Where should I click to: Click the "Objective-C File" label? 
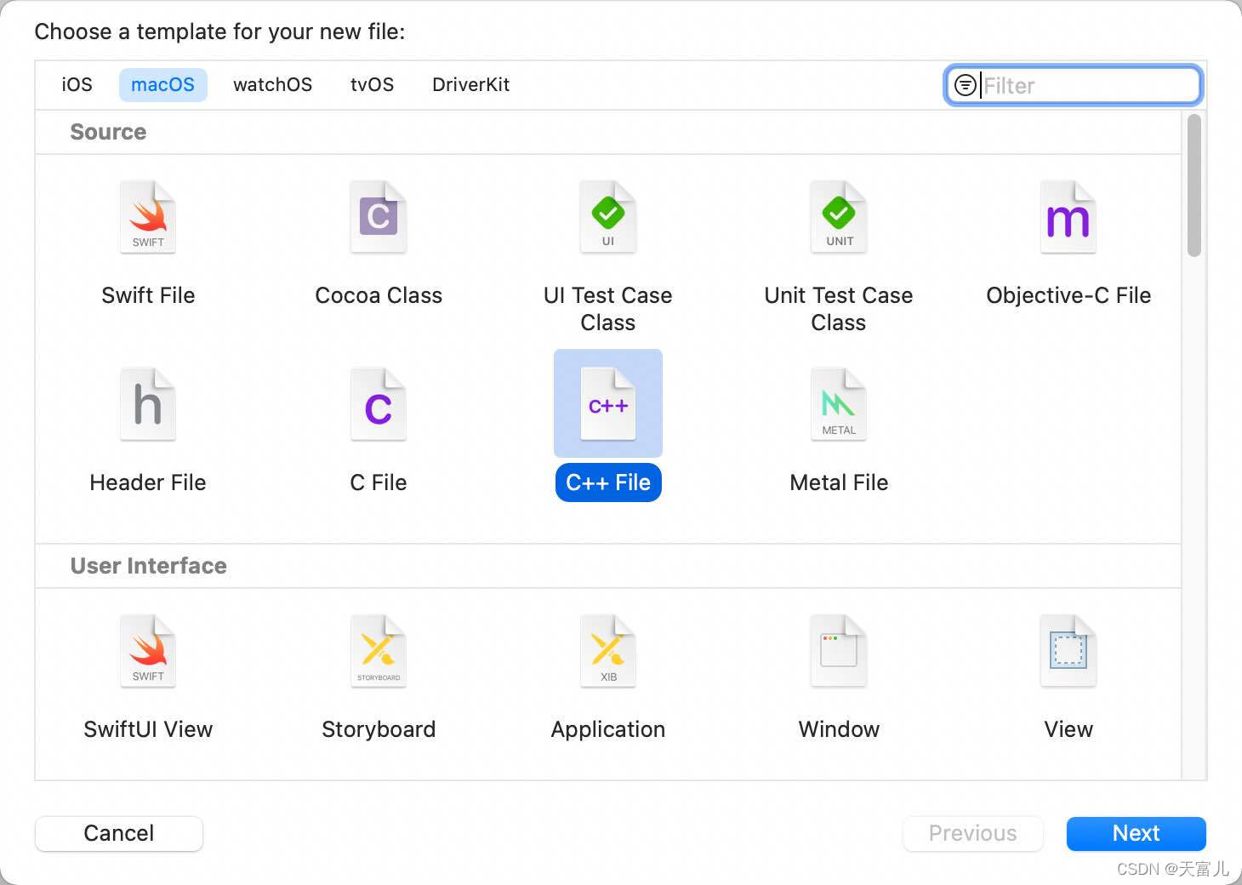click(1068, 295)
